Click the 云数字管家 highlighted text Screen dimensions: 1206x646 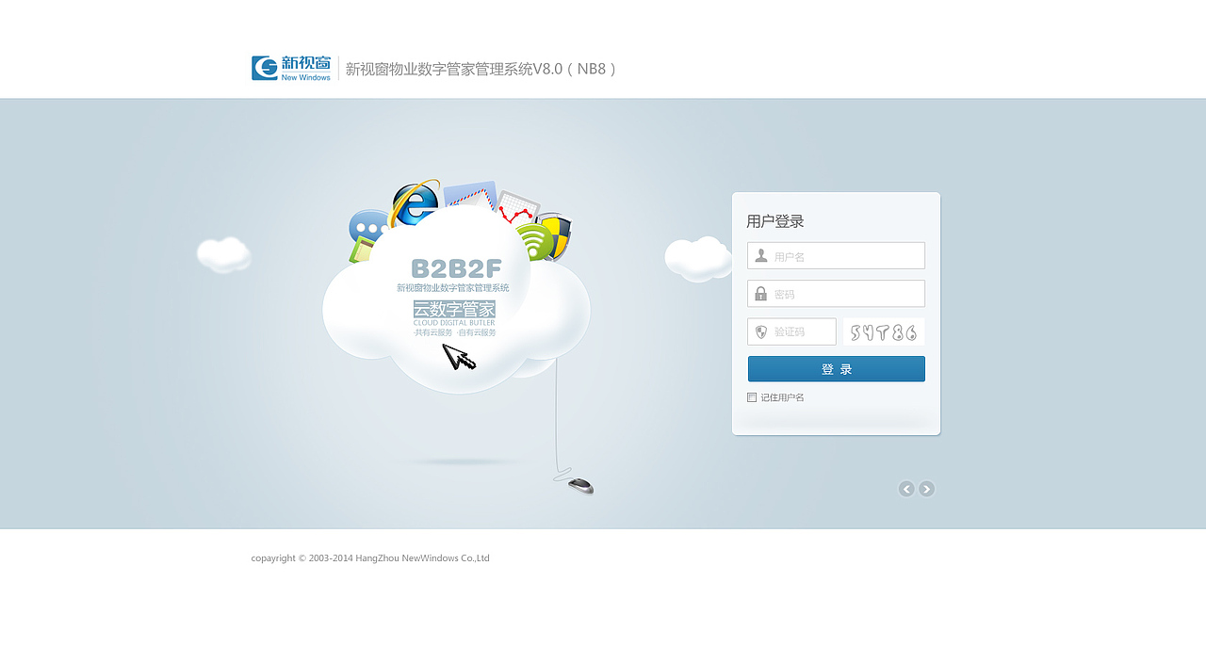tap(454, 310)
